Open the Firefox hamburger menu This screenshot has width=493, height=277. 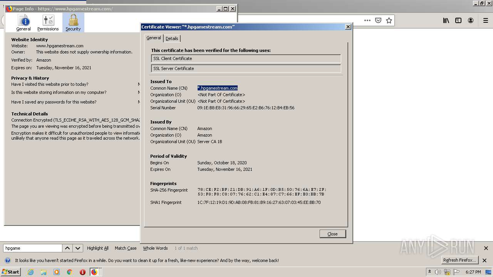tap(486, 20)
